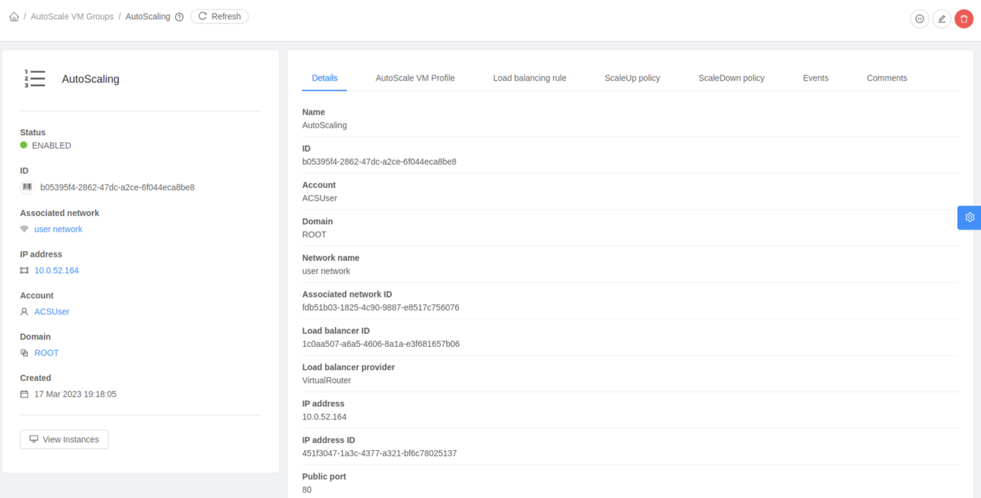
Task: Click the user icon next to ACSUser
Action: click(24, 311)
